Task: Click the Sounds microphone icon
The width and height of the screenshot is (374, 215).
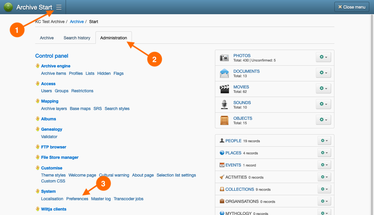Action: [224, 105]
